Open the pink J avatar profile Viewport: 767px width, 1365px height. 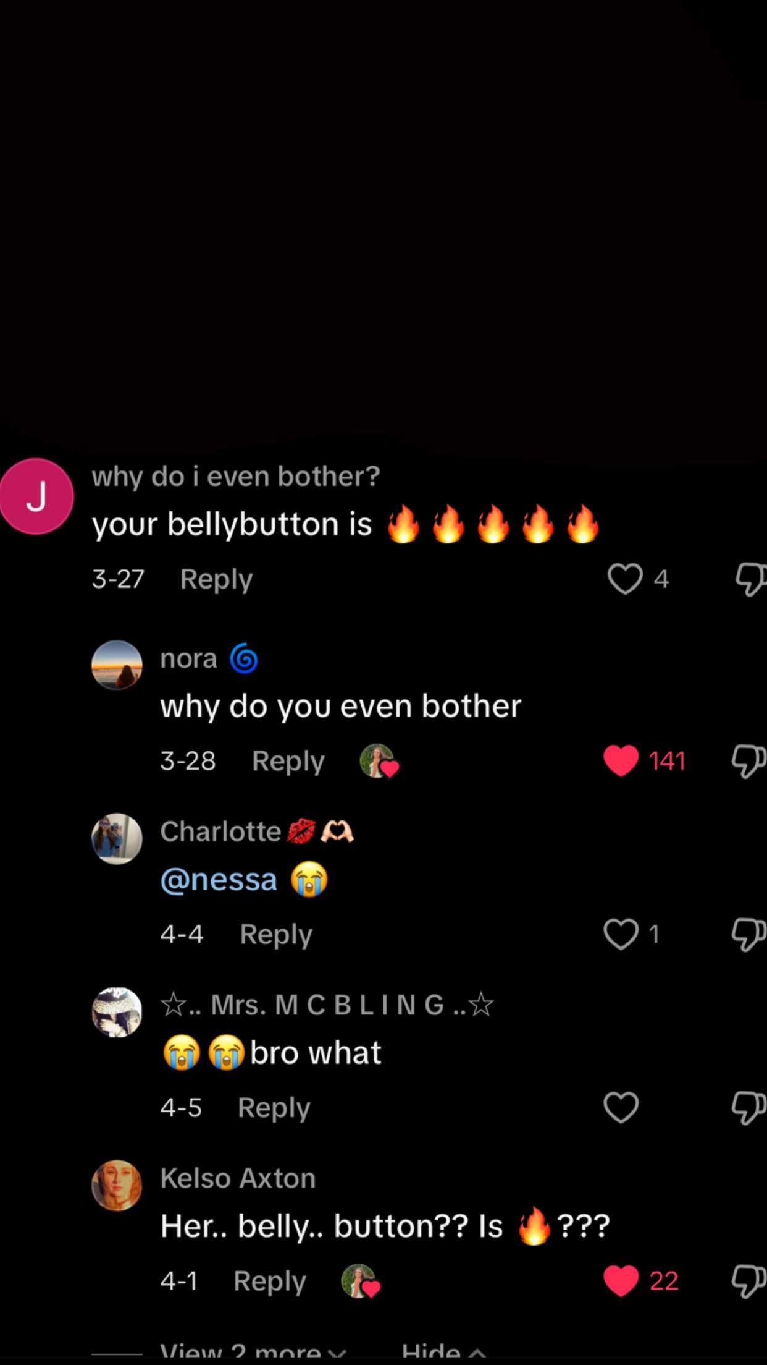36,496
